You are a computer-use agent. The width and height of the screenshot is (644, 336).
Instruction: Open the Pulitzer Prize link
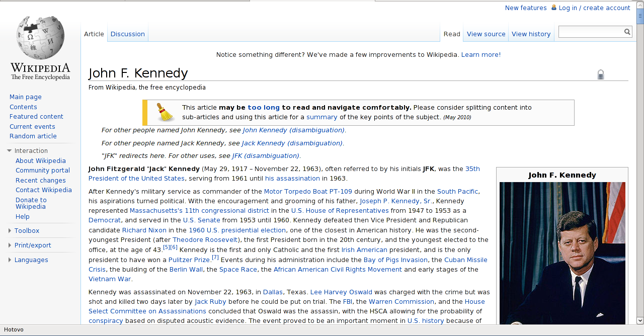pyautogui.click(x=189, y=260)
